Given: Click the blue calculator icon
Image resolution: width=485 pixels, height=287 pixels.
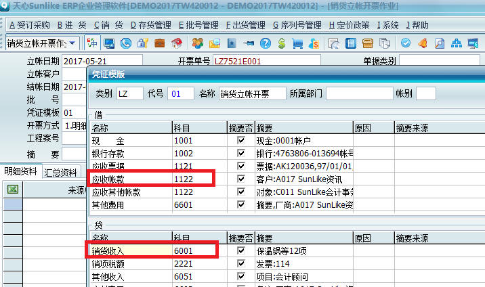Looking at the screenshot, I should [x=351, y=43].
